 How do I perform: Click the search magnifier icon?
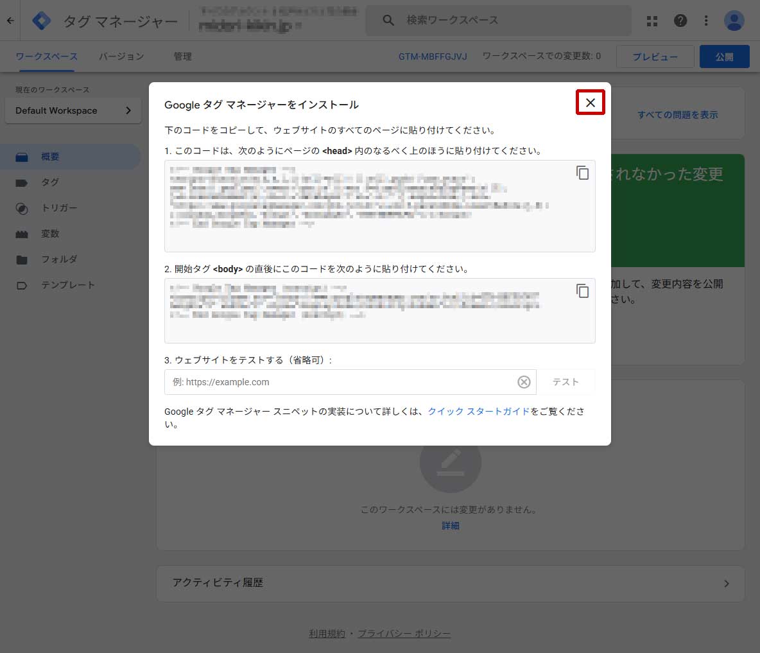pos(388,21)
